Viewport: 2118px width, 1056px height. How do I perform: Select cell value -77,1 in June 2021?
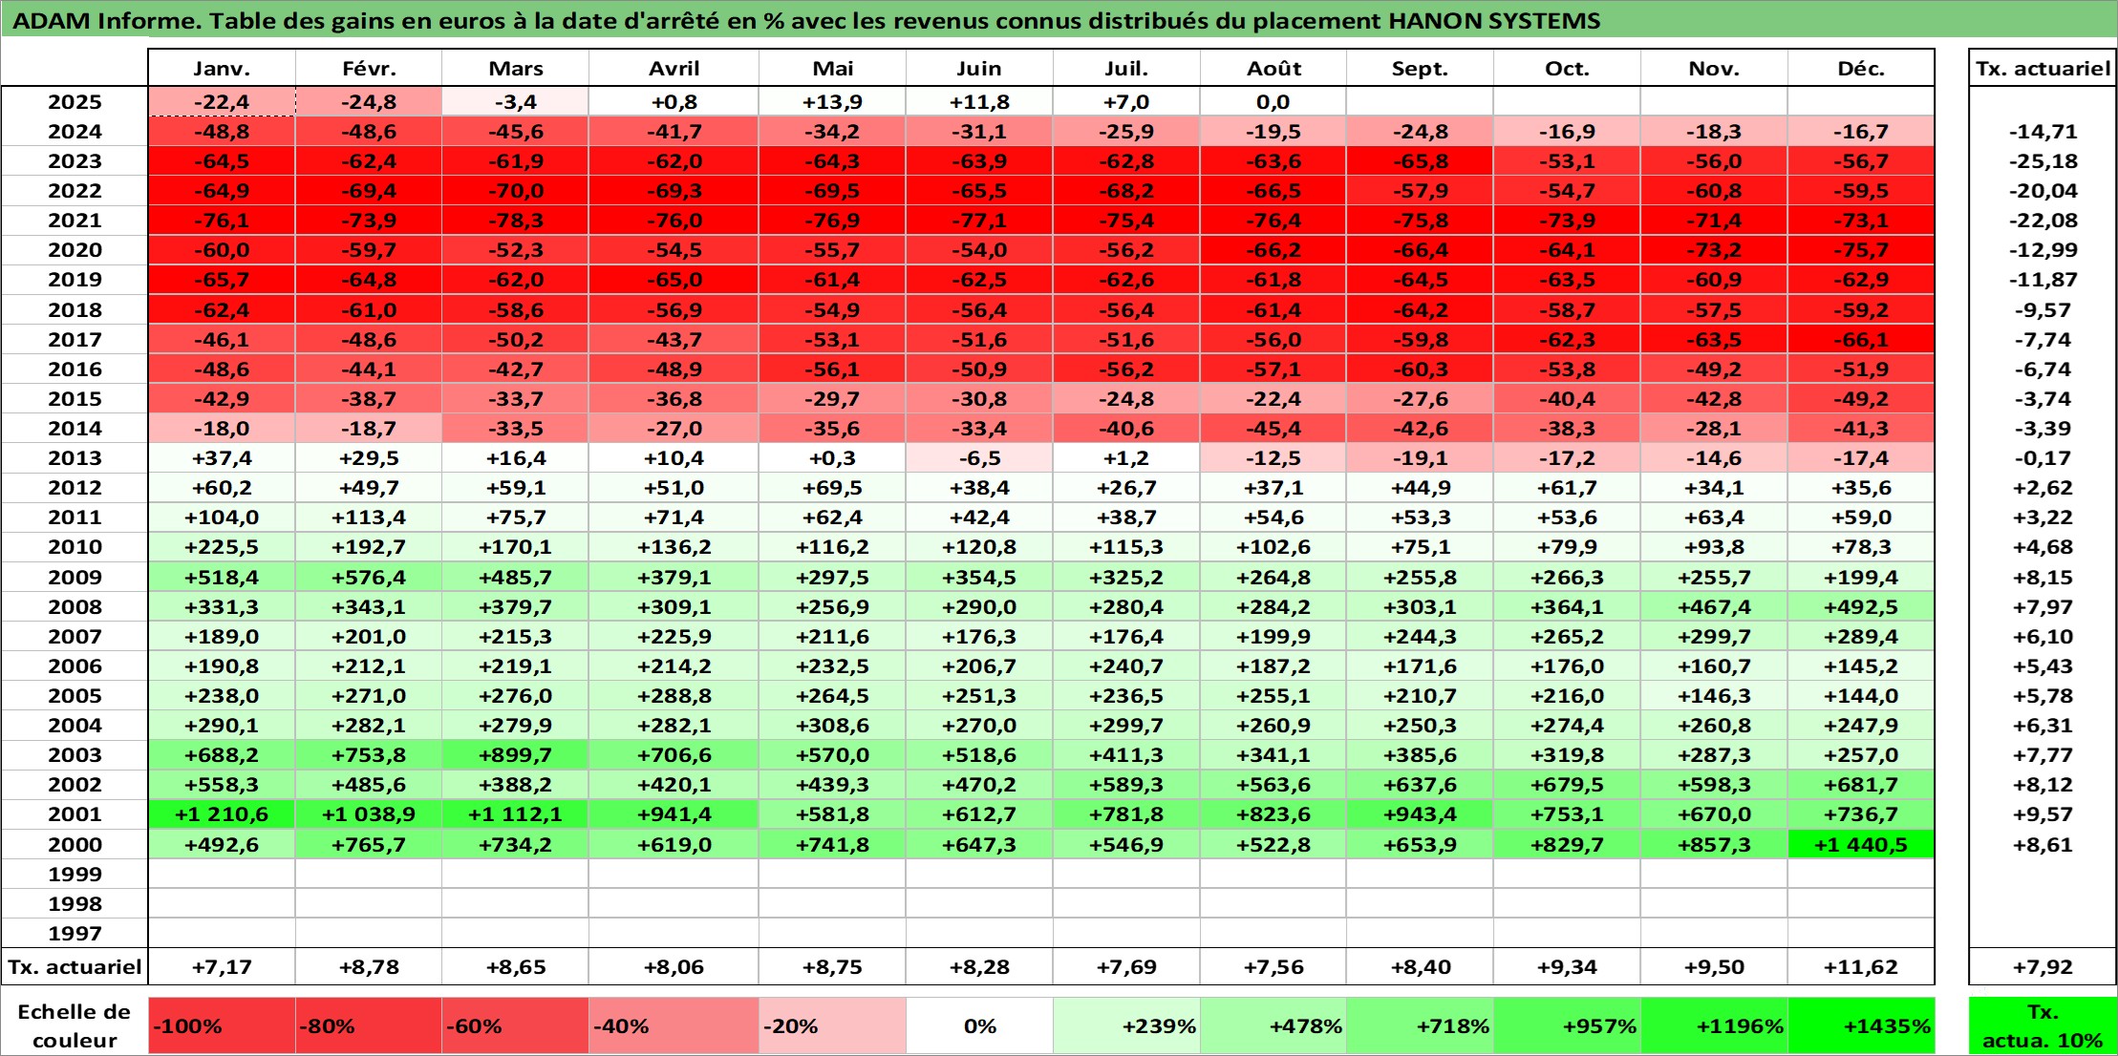pos(979,221)
